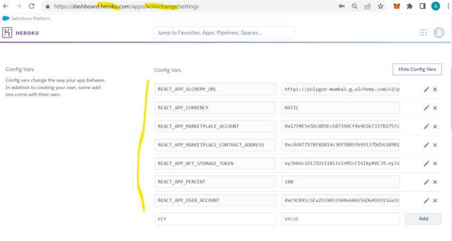Image resolution: width=452 pixels, height=241 pixels.
Task: Click the new KEY input field
Action: pyautogui.click(x=215, y=219)
